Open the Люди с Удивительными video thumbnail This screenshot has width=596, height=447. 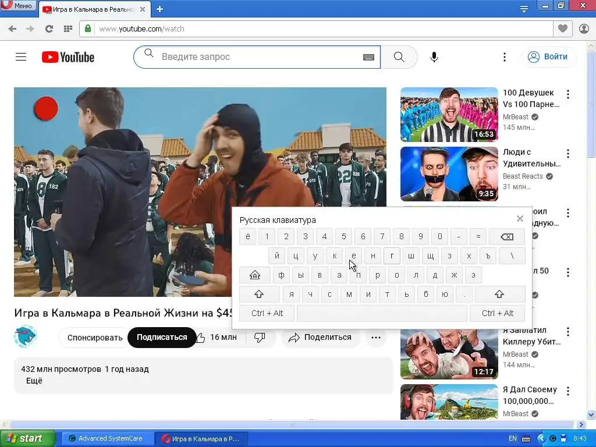click(x=449, y=174)
